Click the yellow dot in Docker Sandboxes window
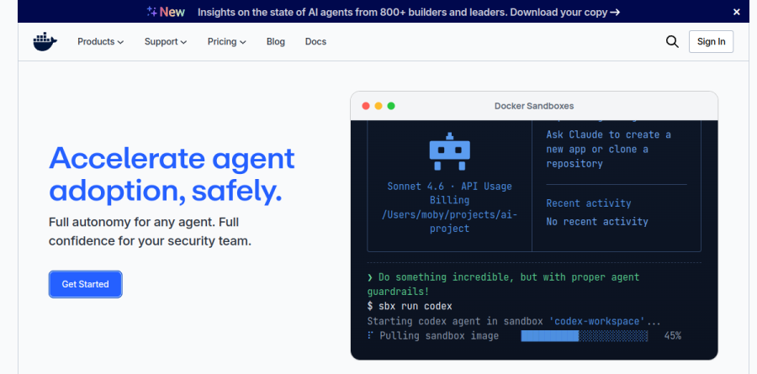This screenshot has width=757, height=374. 378,106
